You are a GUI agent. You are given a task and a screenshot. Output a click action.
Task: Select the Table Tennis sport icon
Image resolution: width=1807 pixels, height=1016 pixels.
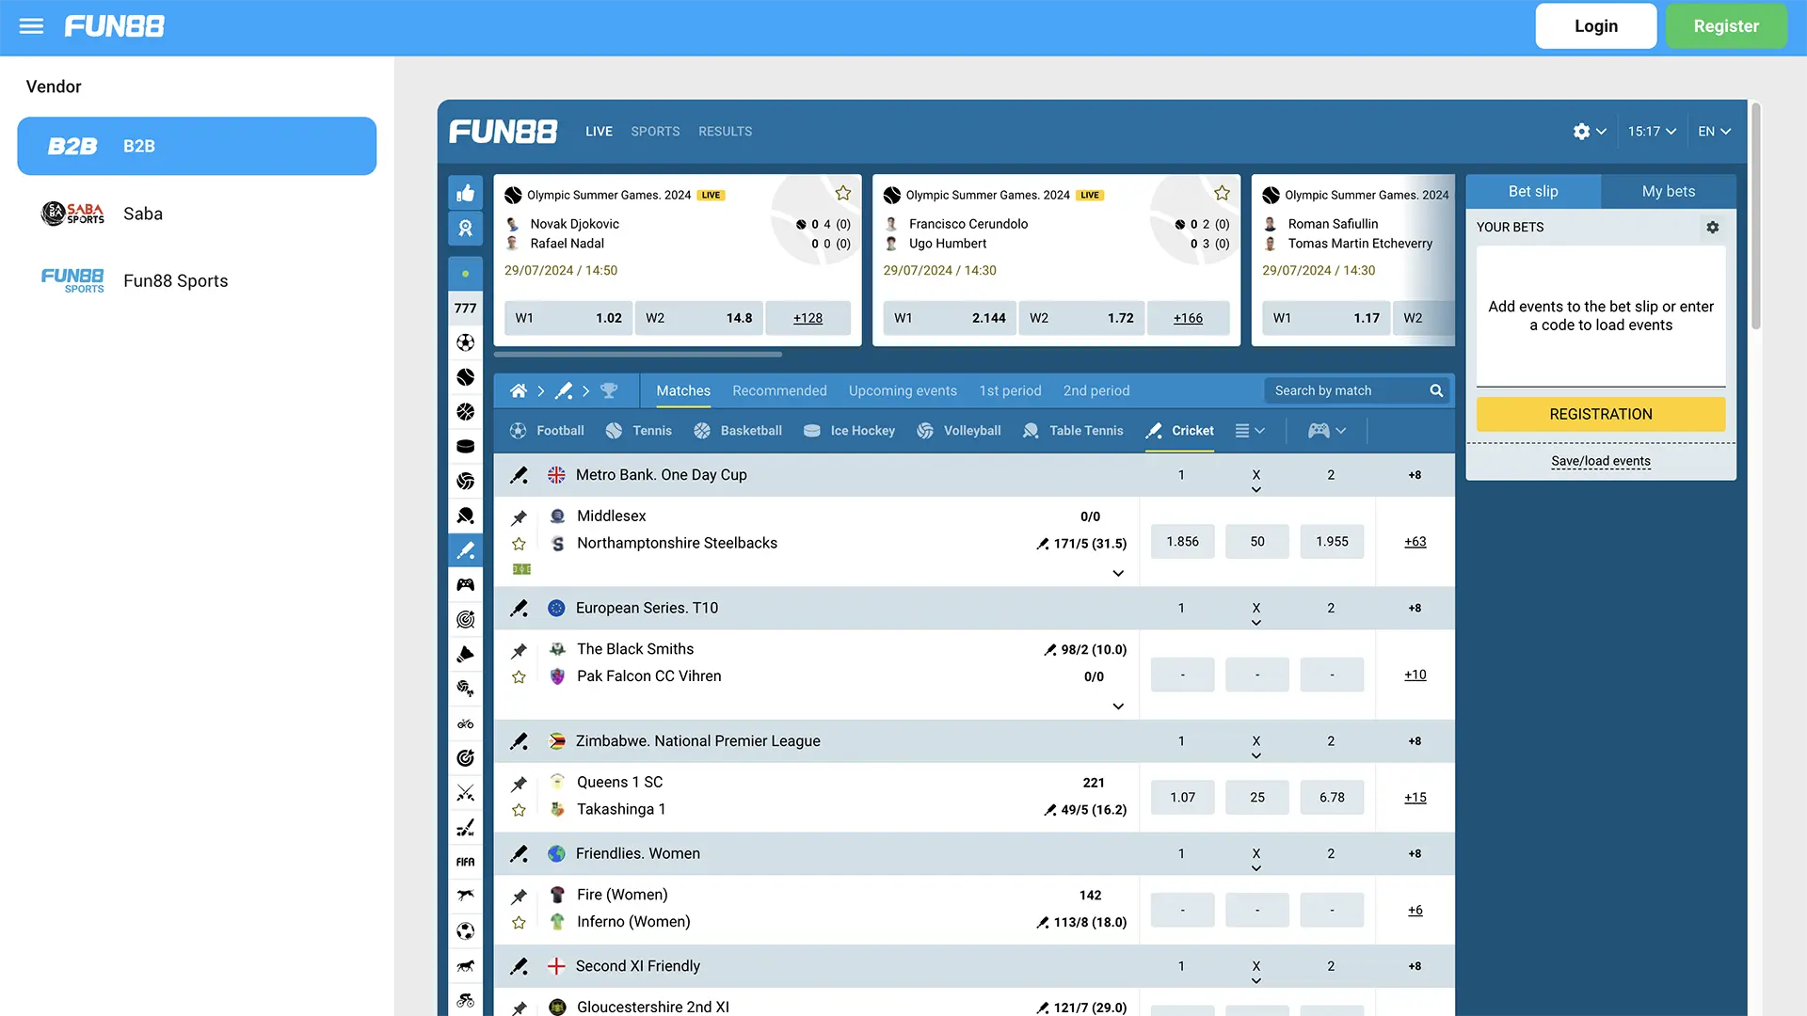[x=1031, y=431]
